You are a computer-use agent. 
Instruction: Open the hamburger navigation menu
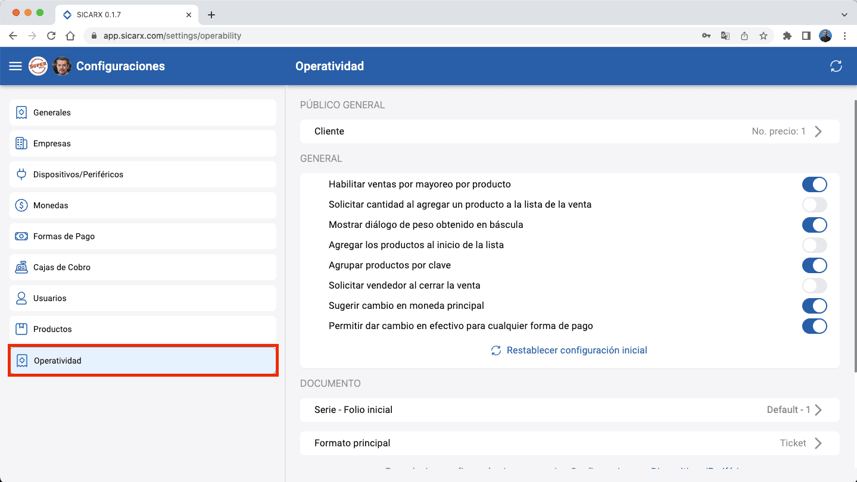15,66
